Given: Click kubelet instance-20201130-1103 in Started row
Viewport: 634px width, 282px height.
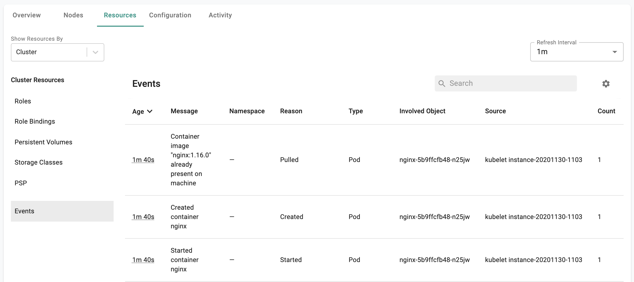Looking at the screenshot, I should point(534,260).
